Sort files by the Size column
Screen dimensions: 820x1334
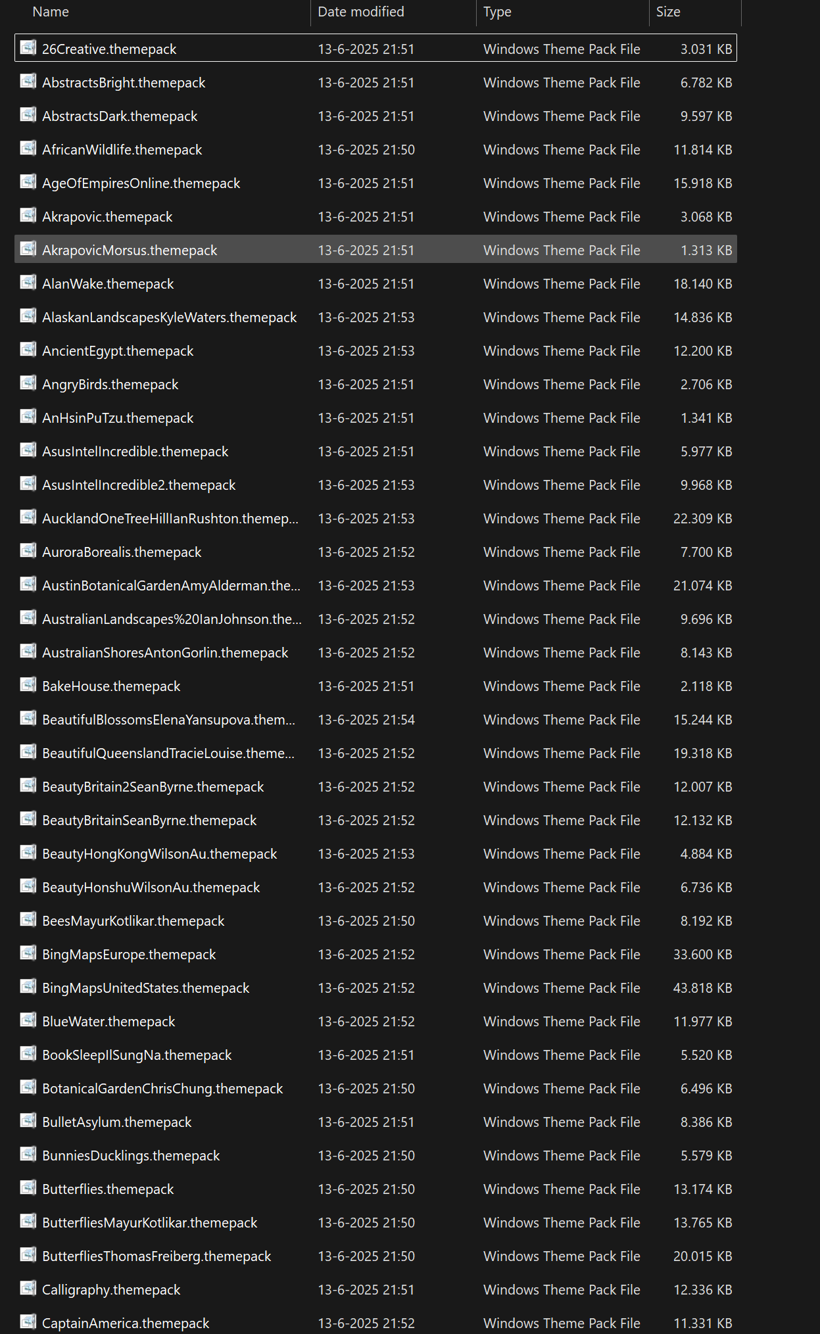(x=668, y=12)
